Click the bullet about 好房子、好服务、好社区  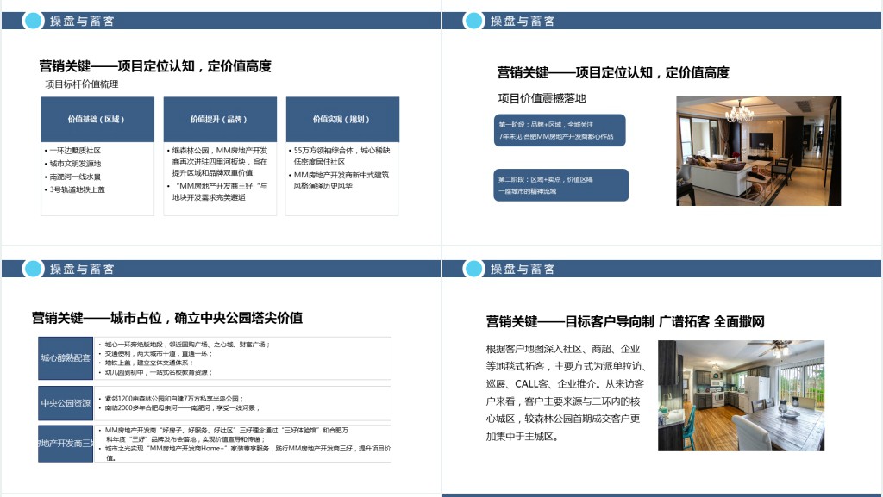[223, 435]
